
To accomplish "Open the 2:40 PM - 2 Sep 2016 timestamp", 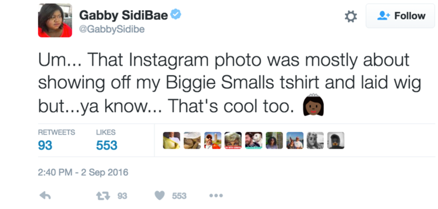I will (x=84, y=172).
